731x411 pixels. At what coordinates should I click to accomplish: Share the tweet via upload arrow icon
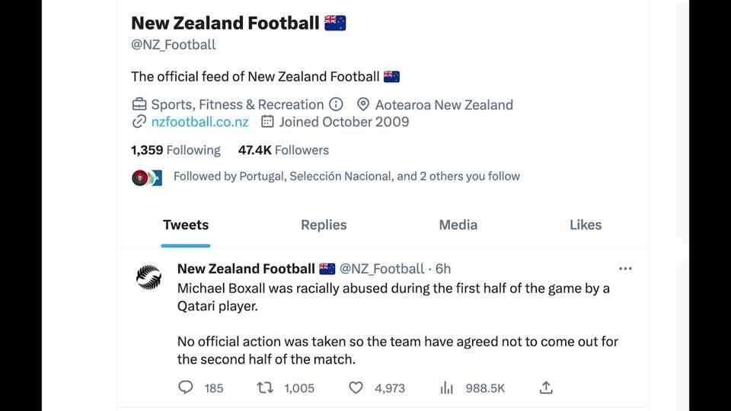[546, 387]
